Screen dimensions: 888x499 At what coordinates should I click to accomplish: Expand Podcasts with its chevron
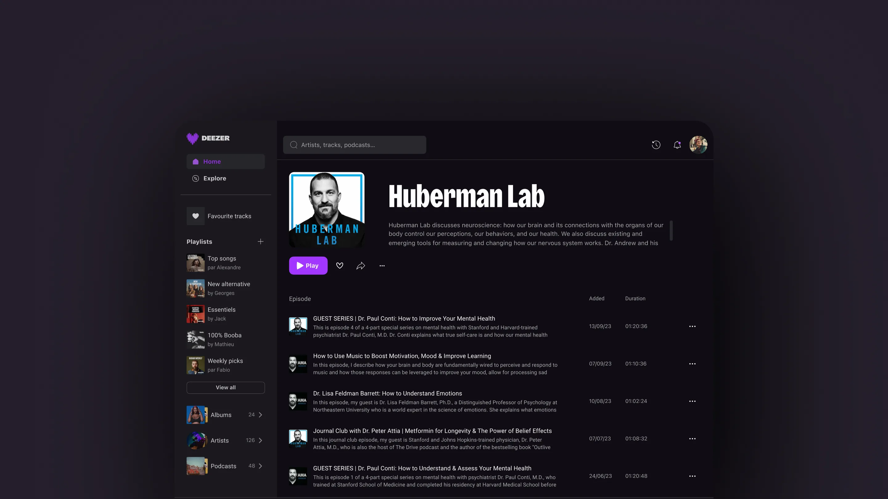coord(261,466)
